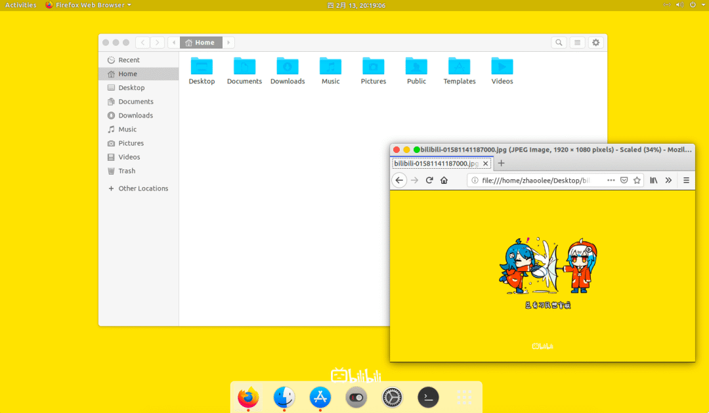709x413 pixels.
Task: Open search in the Files window
Action: (x=559, y=43)
